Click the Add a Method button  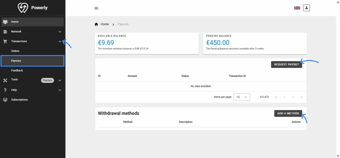tap(288, 113)
